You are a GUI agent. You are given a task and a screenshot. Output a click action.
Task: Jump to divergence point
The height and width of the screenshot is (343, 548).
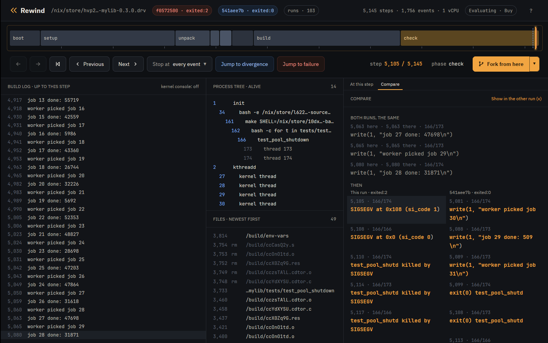(x=244, y=64)
